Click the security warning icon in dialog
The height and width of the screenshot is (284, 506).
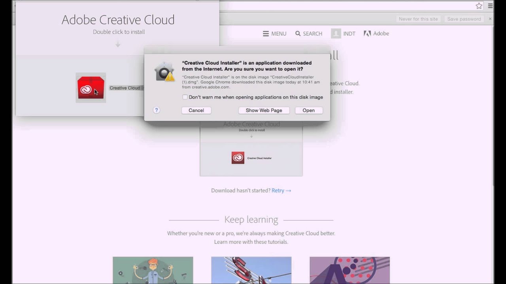click(165, 72)
